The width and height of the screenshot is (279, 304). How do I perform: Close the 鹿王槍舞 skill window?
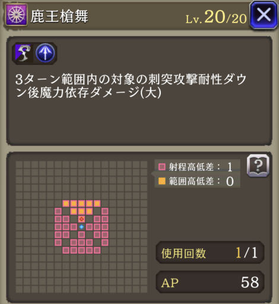pos(264,15)
